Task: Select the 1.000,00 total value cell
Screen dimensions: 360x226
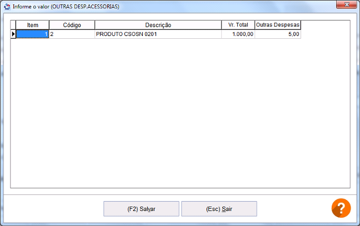Action: pyautogui.click(x=238, y=34)
